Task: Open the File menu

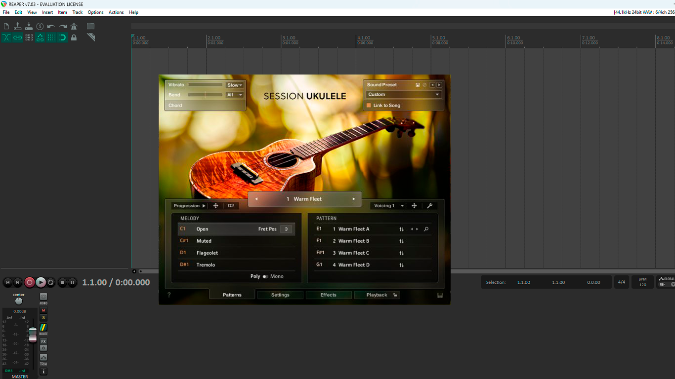Action: 6,12
